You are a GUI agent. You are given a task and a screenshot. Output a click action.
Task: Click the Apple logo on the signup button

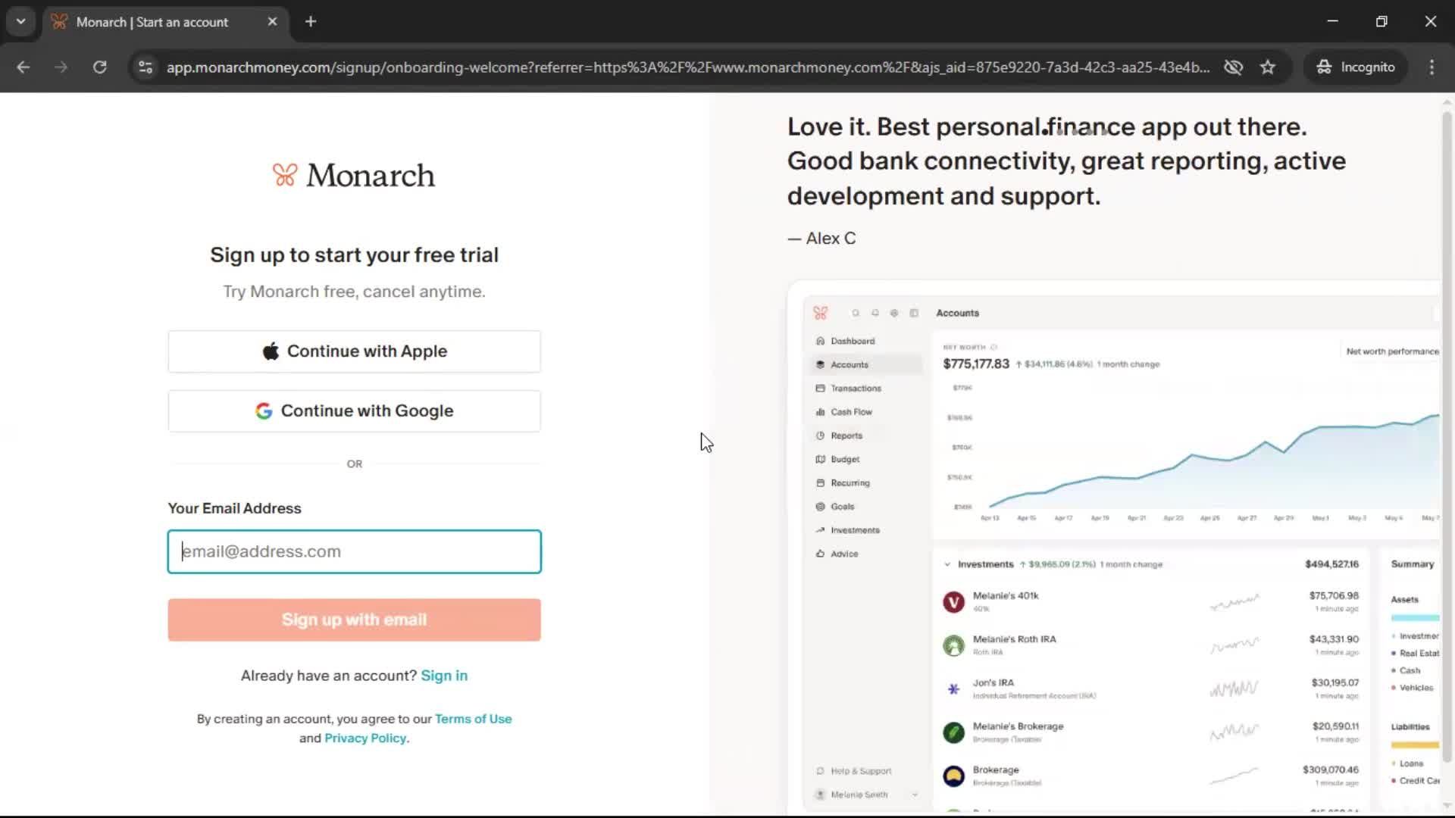[x=271, y=351]
